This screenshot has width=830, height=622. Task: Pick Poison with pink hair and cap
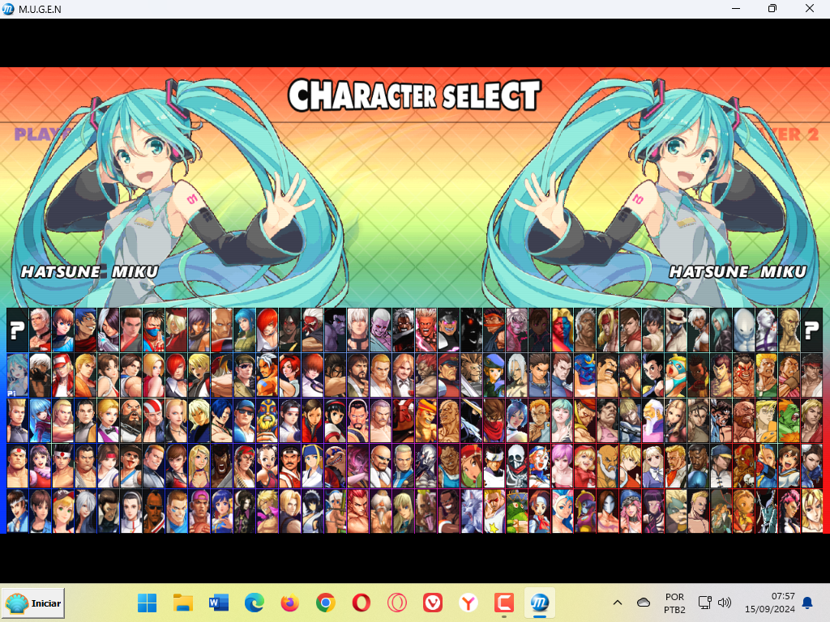pyautogui.click(x=630, y=512)
